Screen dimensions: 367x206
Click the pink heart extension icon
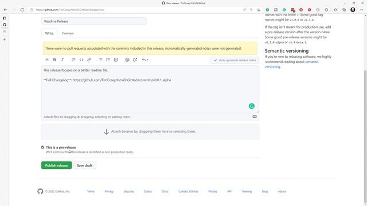pos(310,10)
